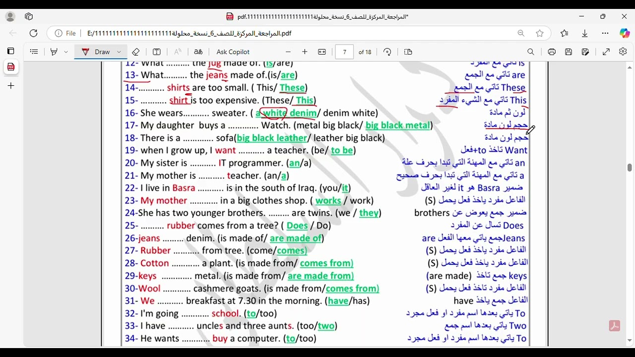Viewport: 635px width, 357px height.
Task: Click the Translate icon
Action: tap(198, 52)
